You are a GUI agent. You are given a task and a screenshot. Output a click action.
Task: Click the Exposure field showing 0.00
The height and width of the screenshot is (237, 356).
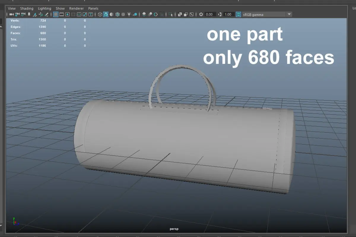[210, 14]
